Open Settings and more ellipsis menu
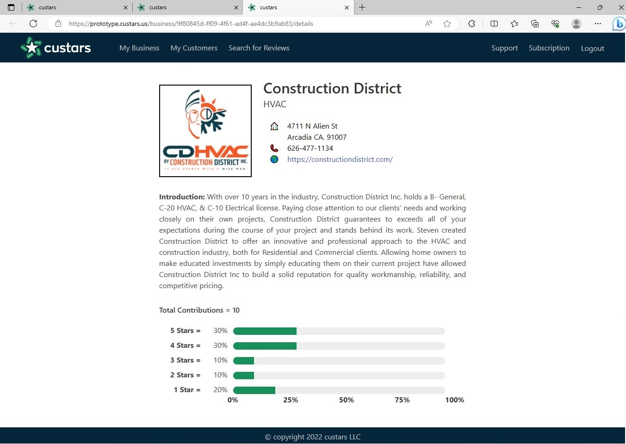Viewport: 626px width, 444px height. (x=598, y=24)
